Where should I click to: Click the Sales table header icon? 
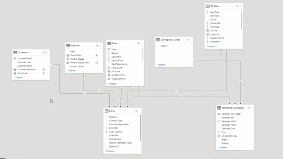coord(107,111)
